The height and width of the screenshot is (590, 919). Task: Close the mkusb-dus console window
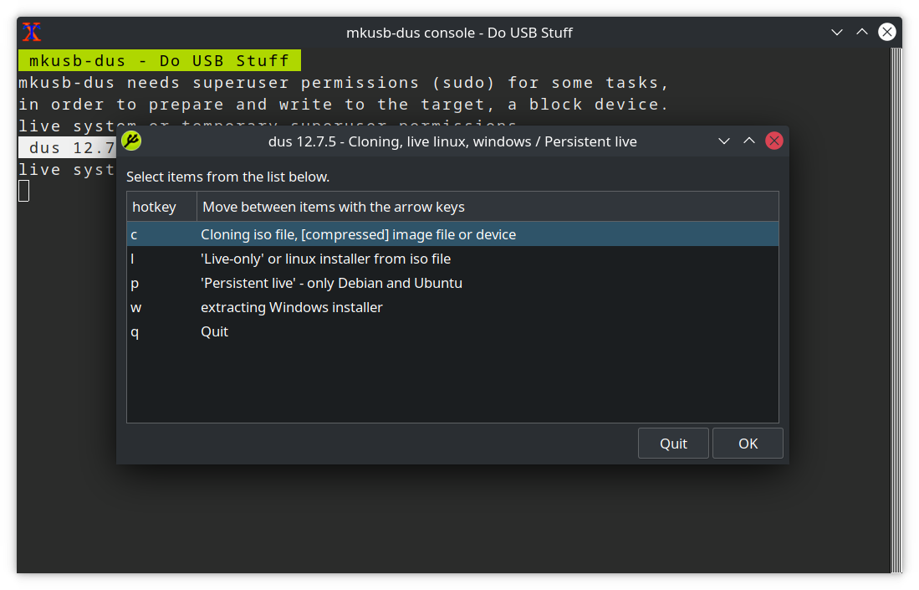887,33
